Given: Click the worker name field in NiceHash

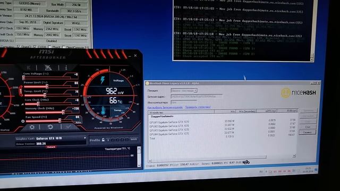Looking at the screenshot, I should tap(184, 102).
